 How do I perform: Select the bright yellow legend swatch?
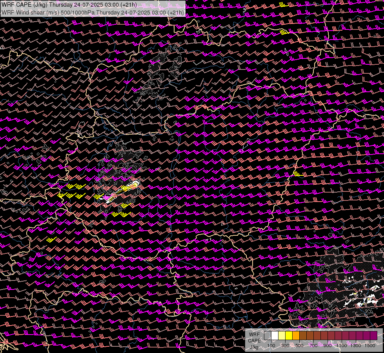pos(289,335)
